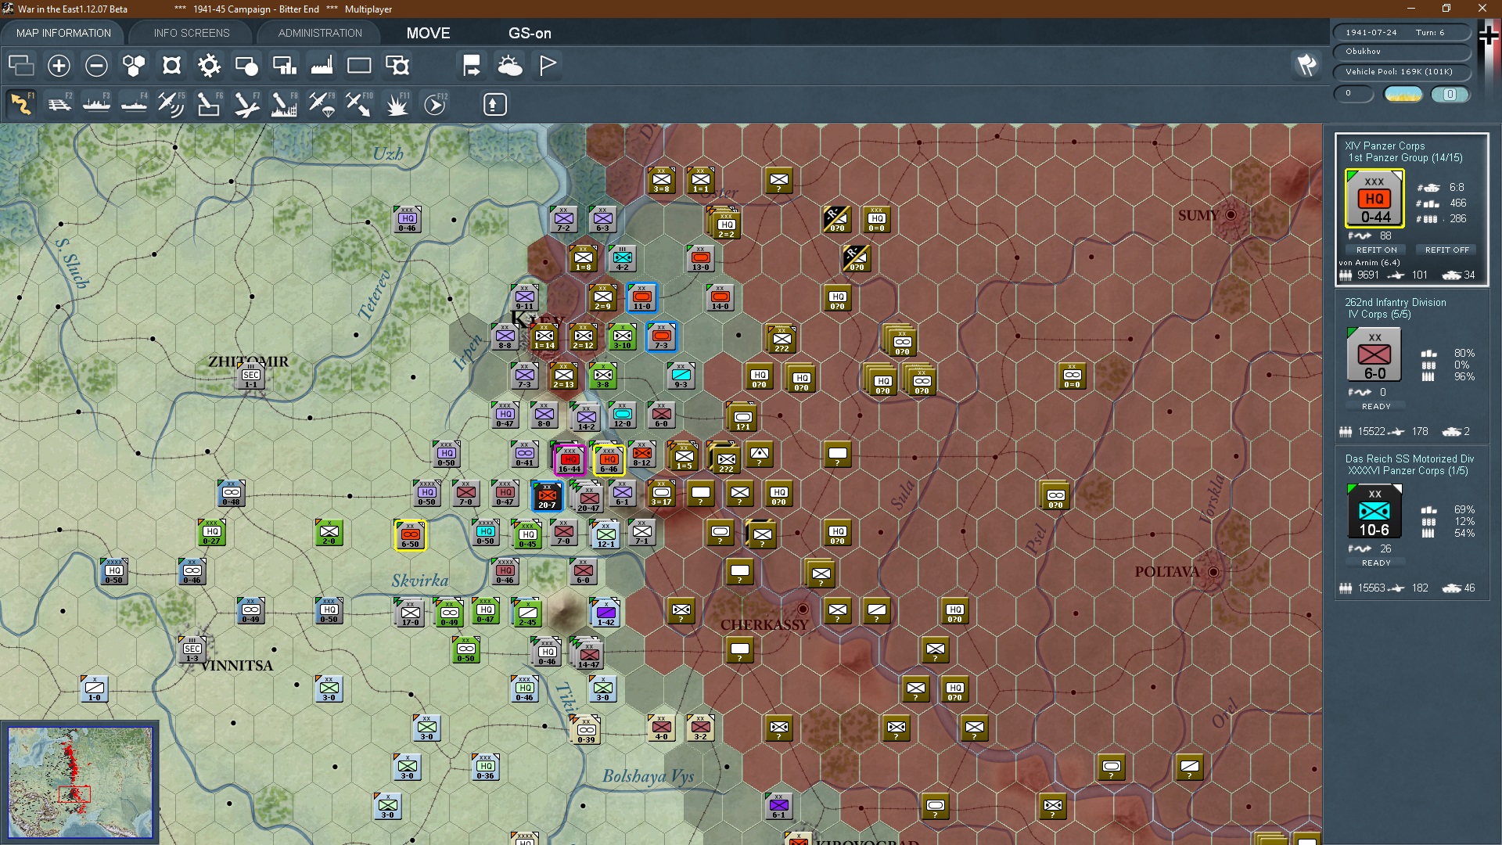Select naval transport mode icon (F3)
This screenshot has height=845, width=1502.
click(x=97, y=104)
